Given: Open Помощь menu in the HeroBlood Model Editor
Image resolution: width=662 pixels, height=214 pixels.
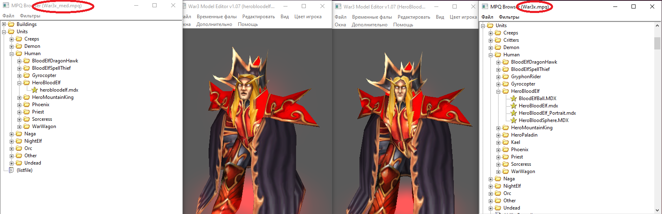Looking at the screenshot, I should [x=403, y=25].
